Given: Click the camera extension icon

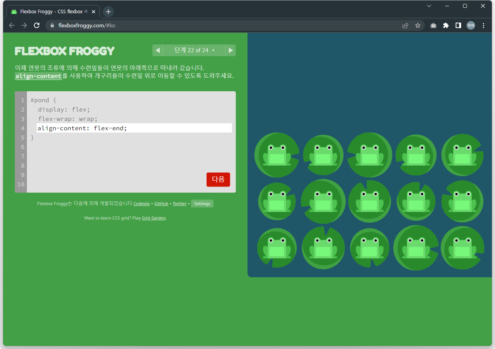Looking at the screenshot, I should pos(433,25).
